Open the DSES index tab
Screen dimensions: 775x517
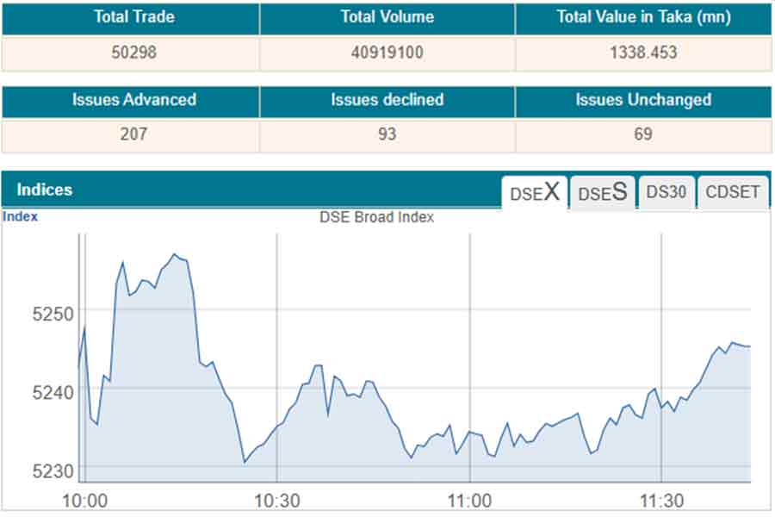pos(602,192)
